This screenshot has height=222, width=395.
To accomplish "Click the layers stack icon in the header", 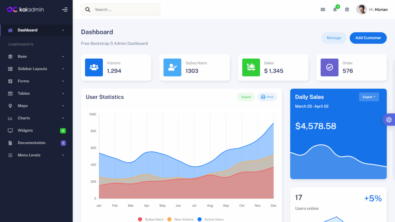I will pyautogui.click(x=347, y=9).
